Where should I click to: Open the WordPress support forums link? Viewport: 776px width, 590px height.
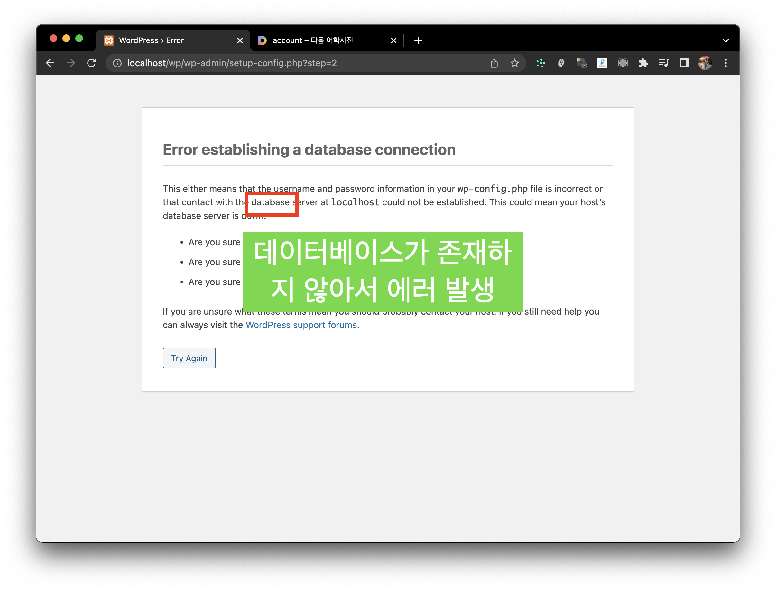click(x=301, y=325)
